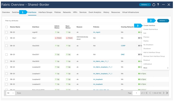Image resolution: width=175 pixels, height=101 pixels.
Task: Open Loopback0's int_fabric_loopback_11_1 policy link
Action: point(103,67)
